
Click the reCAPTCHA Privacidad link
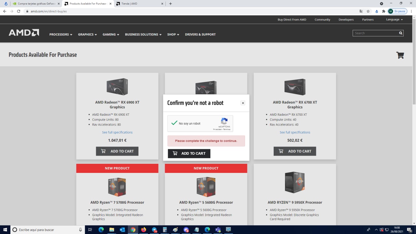(x=217, y=129)
